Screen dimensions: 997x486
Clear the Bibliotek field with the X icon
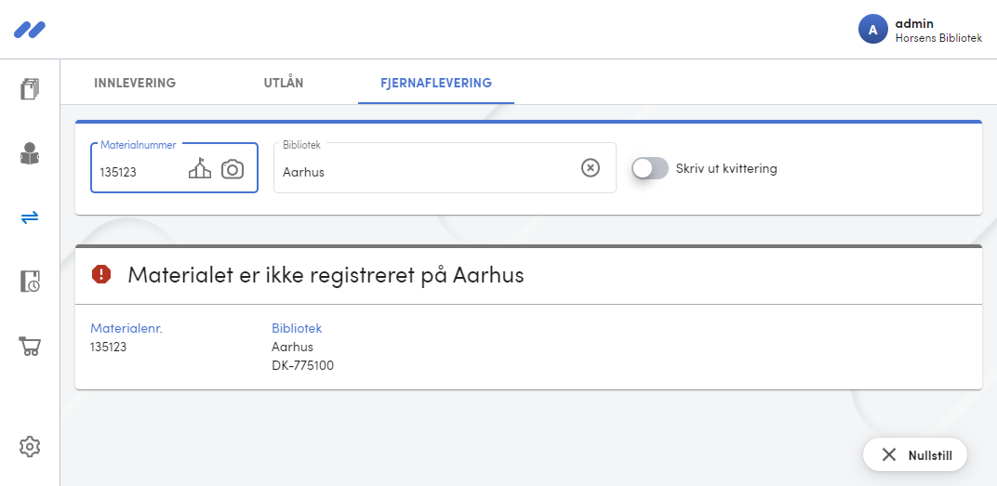point(591,167)
